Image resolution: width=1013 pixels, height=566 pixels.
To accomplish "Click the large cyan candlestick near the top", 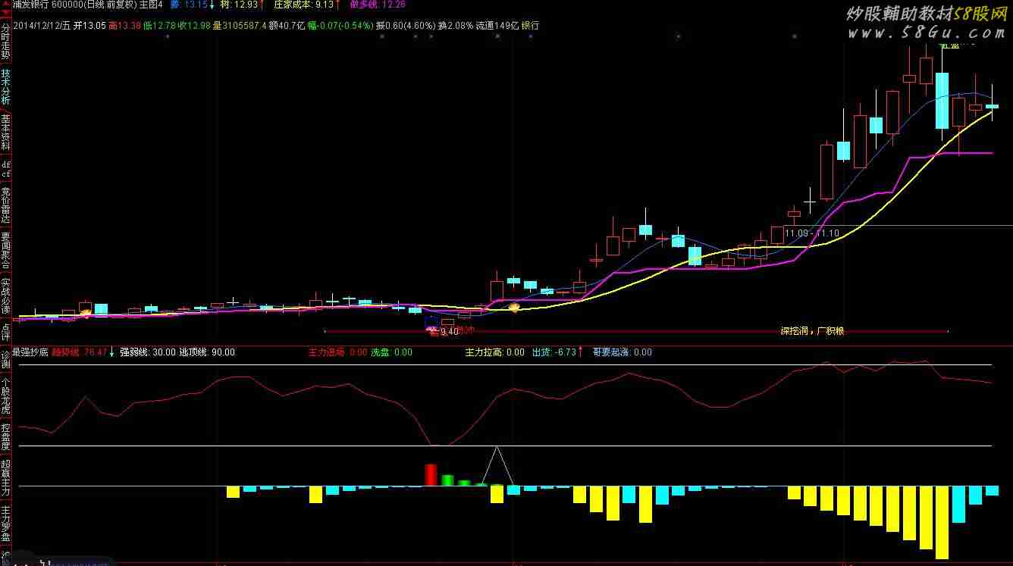I will pyautogui.click(x=942, y=100).
